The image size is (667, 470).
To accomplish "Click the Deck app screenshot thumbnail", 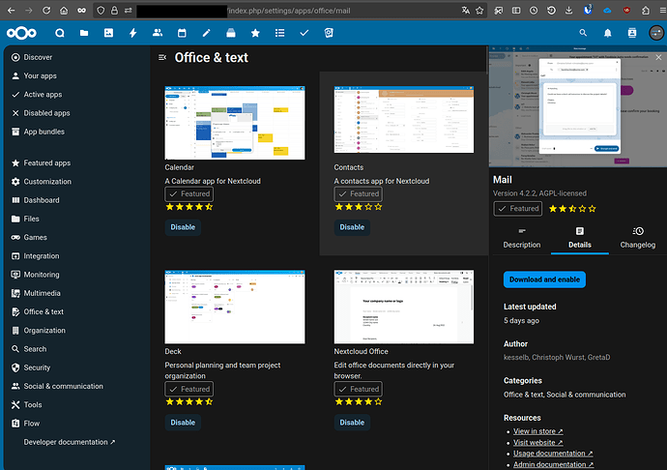I will pos(235,307).
